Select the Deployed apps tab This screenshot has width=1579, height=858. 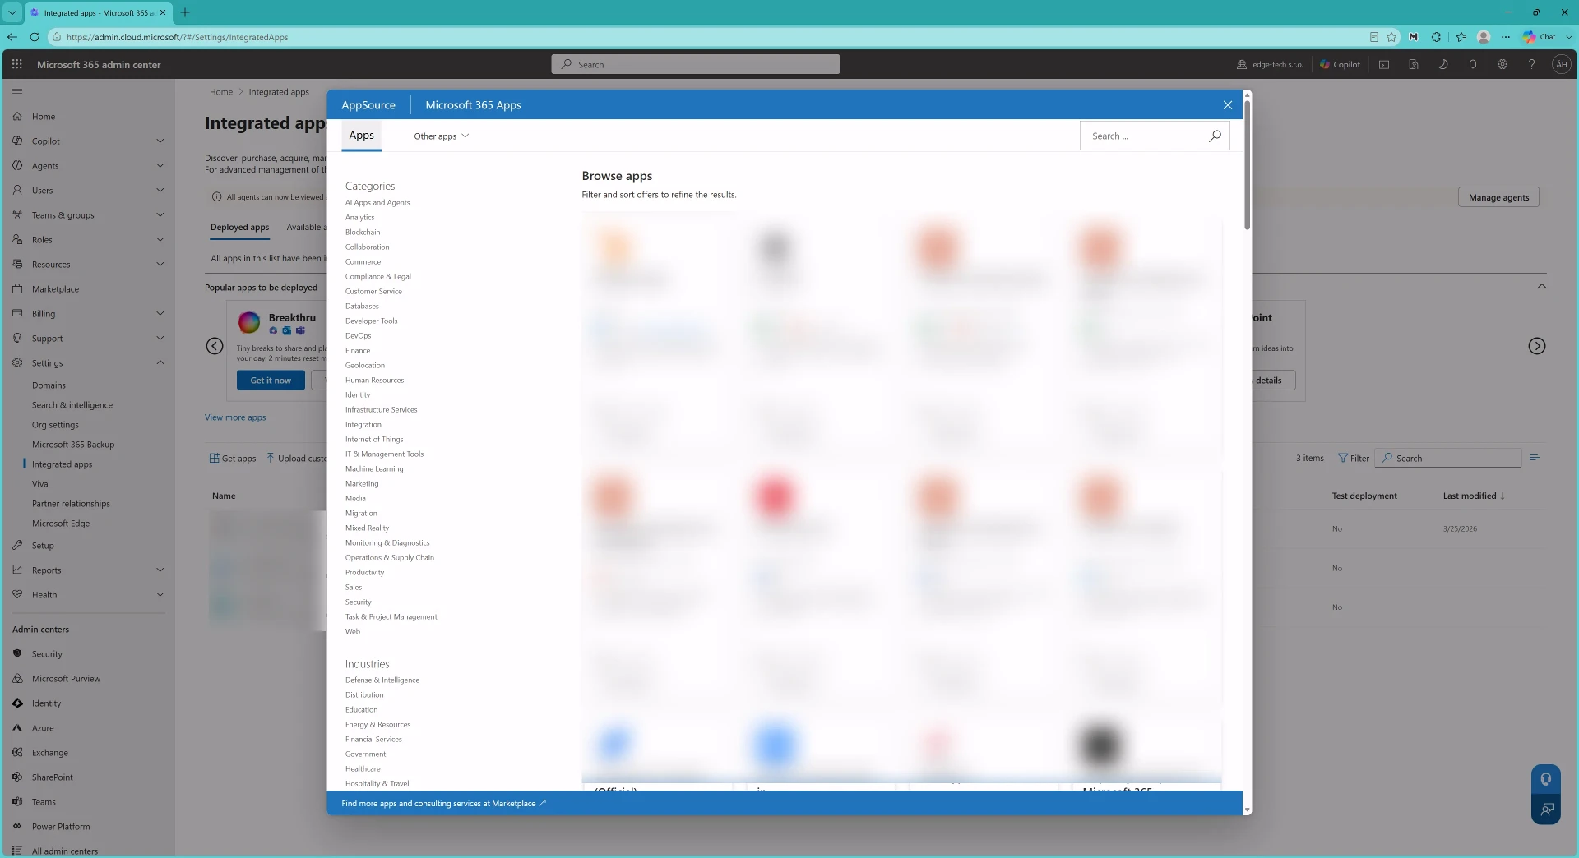239,228
